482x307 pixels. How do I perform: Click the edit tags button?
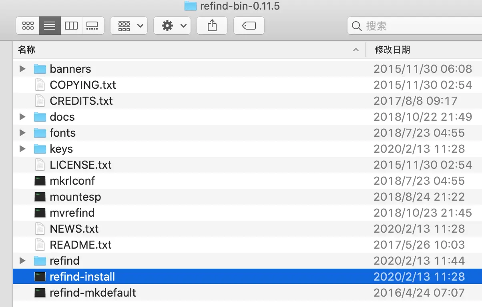click(x=249, y=26)
